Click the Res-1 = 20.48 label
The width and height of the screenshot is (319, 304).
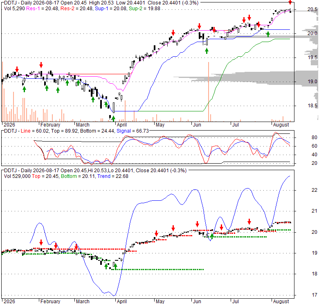tap(43, 9)
